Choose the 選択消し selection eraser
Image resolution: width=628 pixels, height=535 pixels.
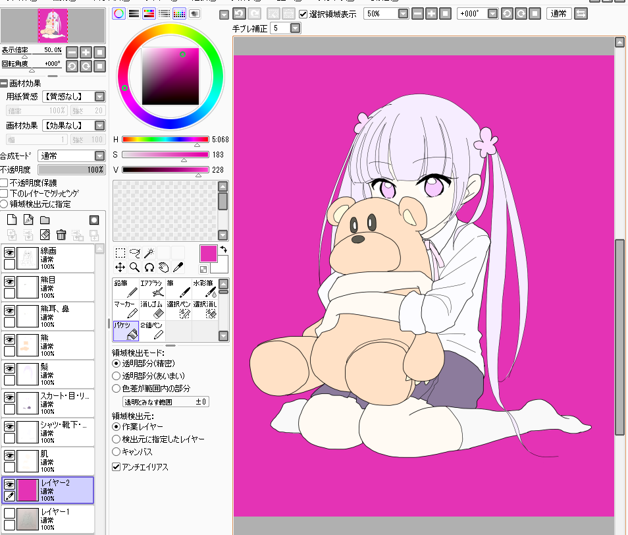click(x=205, y=310)
